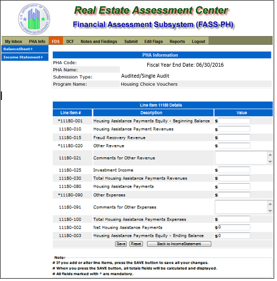The width and height of the screenshot is (277, 281).
Task: Click the Value column header
Action: 243,113
